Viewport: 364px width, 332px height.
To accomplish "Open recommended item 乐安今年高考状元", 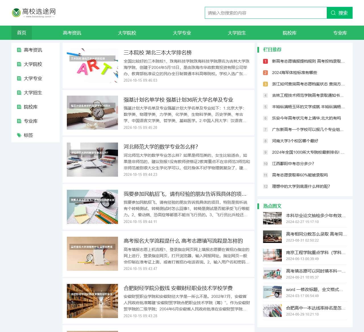I will click(x=306, y=118).
